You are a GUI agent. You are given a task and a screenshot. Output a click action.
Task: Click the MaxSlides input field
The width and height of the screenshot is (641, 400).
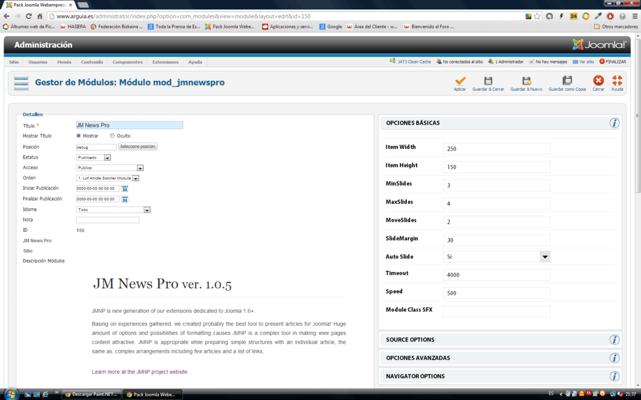pos(496,203)
